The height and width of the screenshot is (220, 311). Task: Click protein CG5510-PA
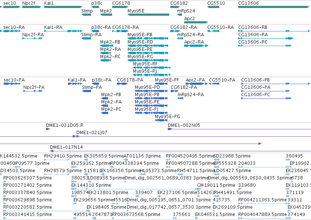222,80
